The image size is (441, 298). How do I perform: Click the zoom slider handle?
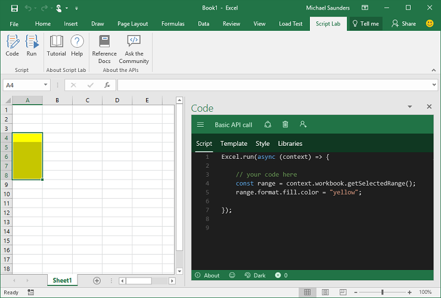coord(382,293)
